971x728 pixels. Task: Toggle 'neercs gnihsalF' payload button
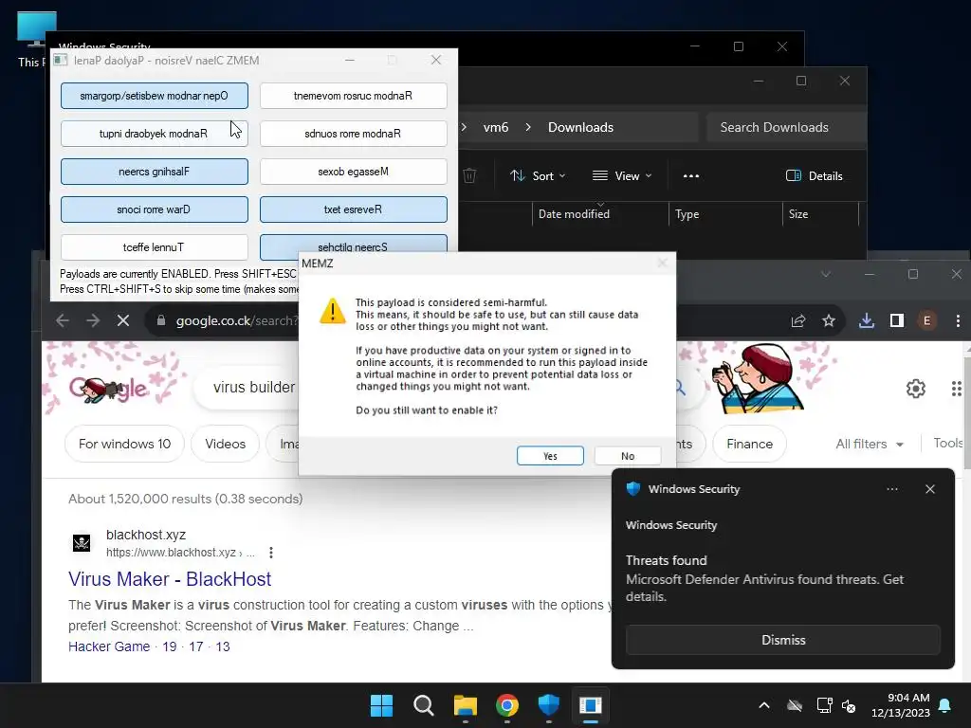[x=155, y=172]
